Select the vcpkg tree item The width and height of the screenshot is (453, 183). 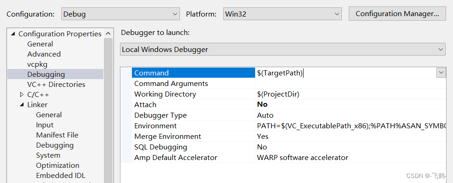[x=37, y=64]
